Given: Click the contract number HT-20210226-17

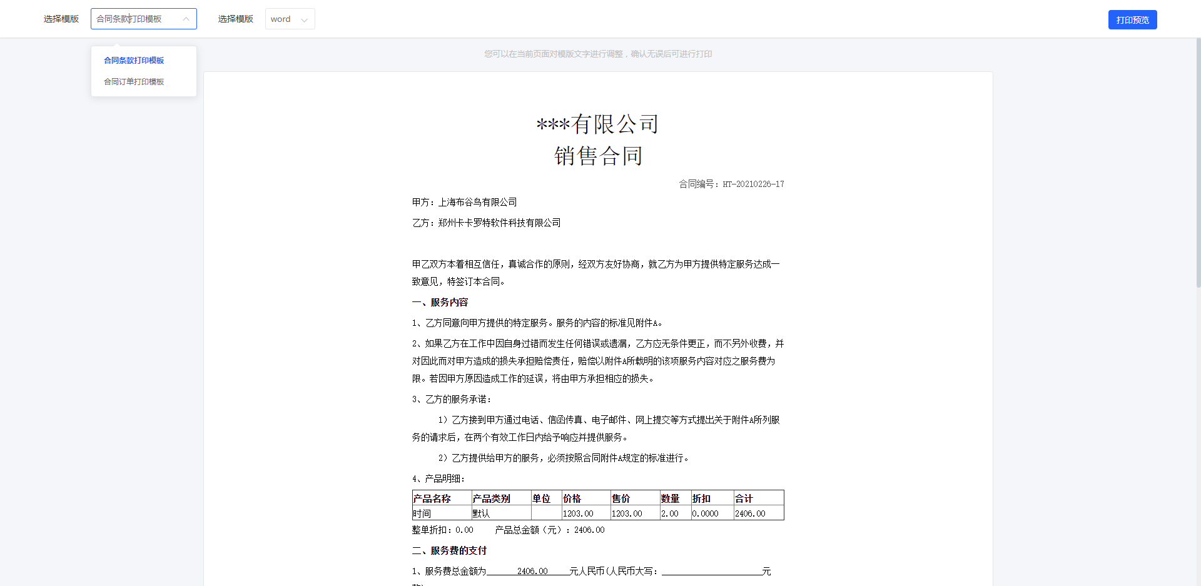Looking at the screenshot, I should (753, 184).
